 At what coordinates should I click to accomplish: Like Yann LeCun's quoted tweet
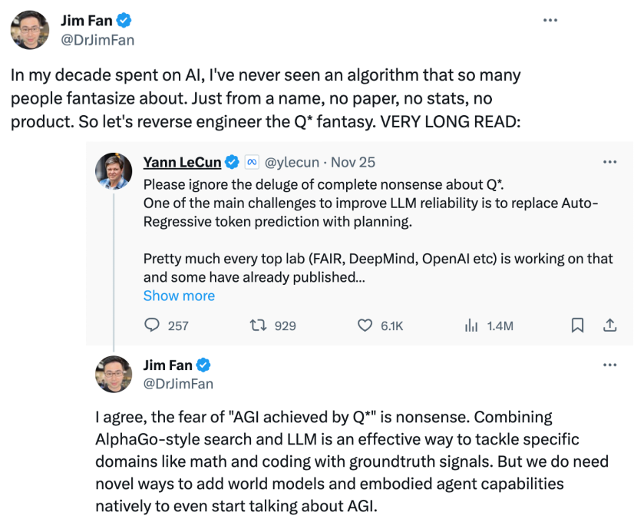click(x=366, y=326)
